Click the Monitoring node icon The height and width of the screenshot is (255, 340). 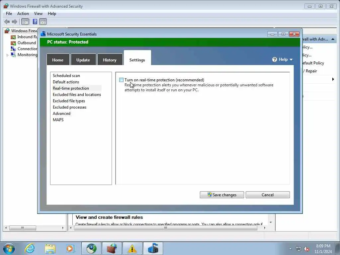[13, 55]
